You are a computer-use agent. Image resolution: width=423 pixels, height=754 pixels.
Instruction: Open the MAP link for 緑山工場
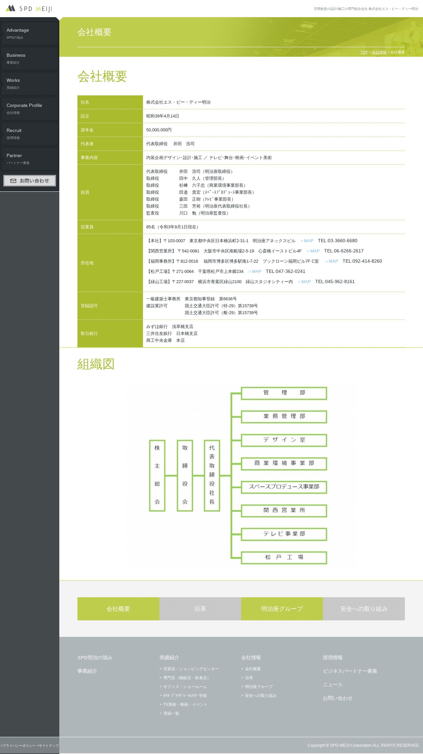(304, 282)
